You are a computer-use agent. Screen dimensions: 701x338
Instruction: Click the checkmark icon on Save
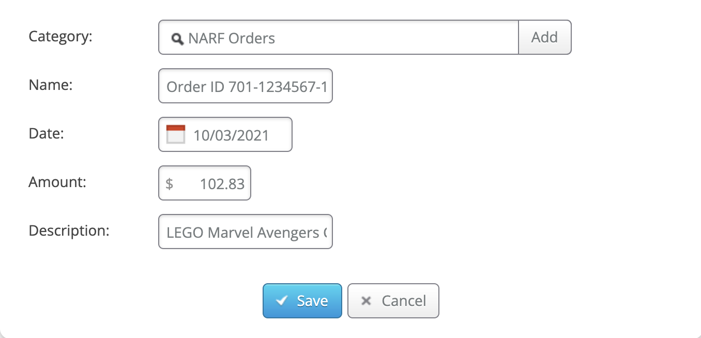pyautogui.click(x=282, y=301)
